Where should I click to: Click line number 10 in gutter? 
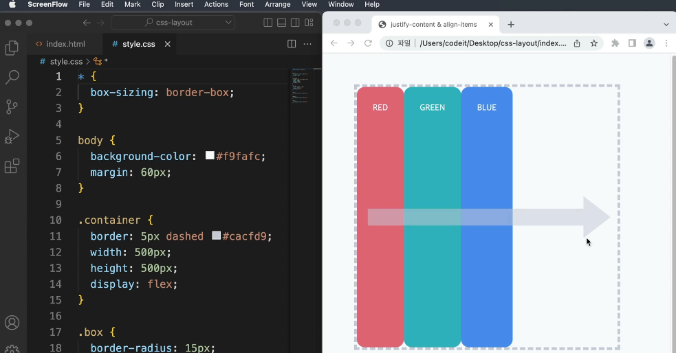(55, 220)
